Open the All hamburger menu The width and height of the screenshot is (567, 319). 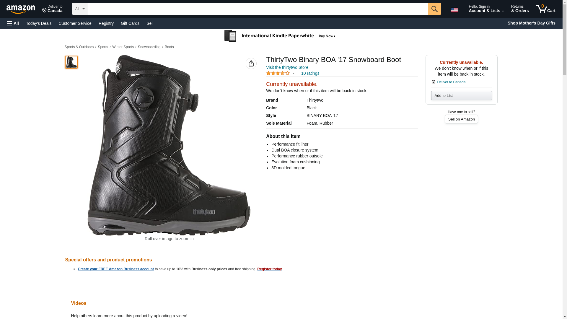coord(13,23)
